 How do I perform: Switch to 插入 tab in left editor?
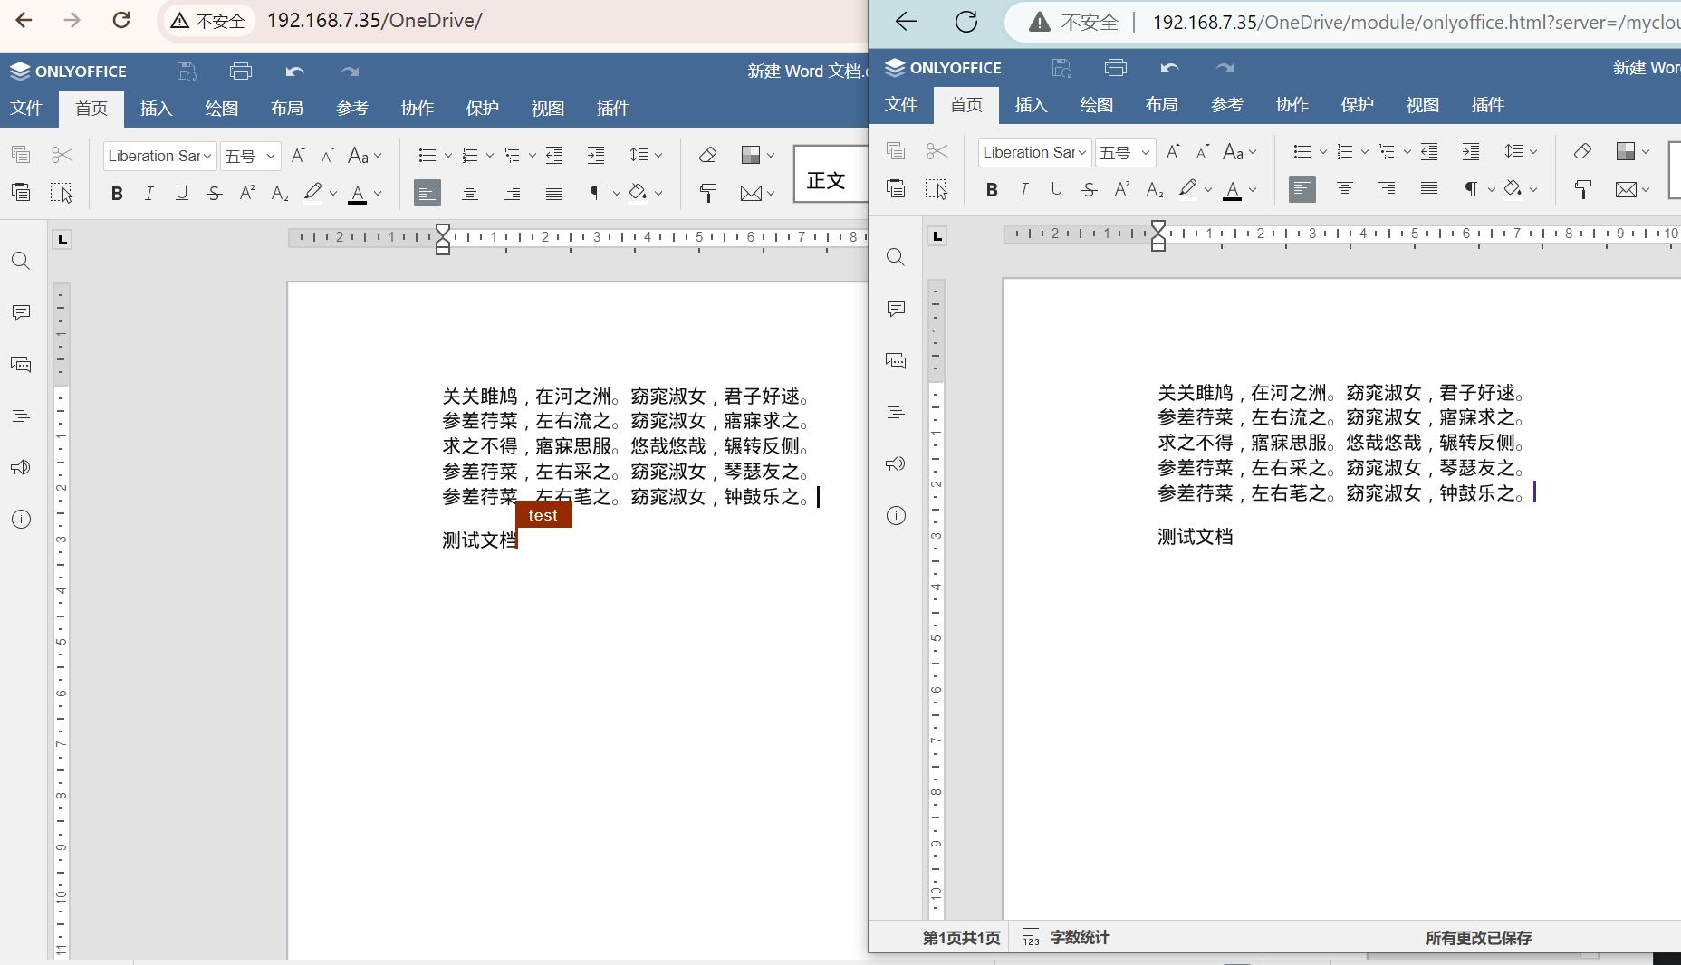click(156, 109)
